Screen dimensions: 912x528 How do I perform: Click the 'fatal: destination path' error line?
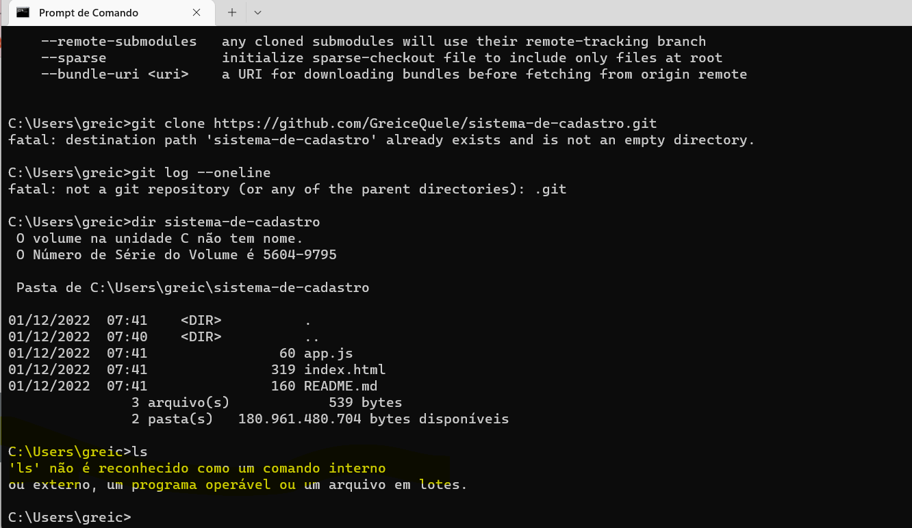tap(381, 140)
